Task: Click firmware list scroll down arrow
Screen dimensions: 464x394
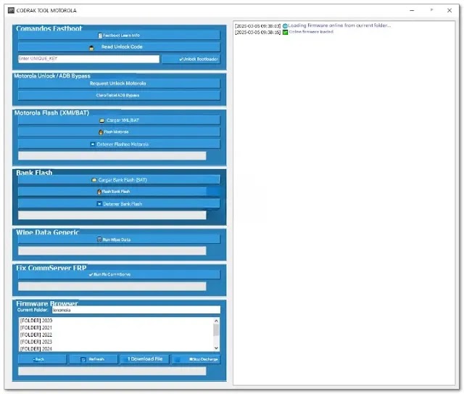Action: (216, 348)
